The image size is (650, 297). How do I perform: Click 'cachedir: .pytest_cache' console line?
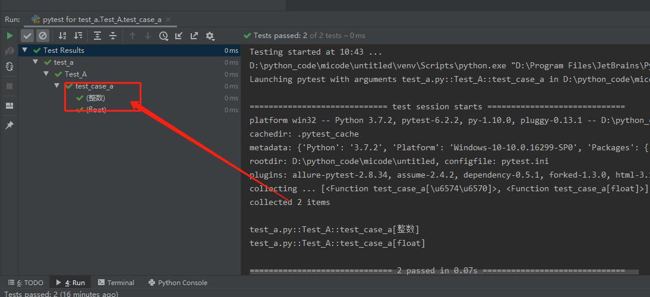pyautogui.click(x=304, y=134)
